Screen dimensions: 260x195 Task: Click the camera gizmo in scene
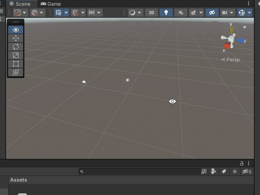[x=84, y=82]
